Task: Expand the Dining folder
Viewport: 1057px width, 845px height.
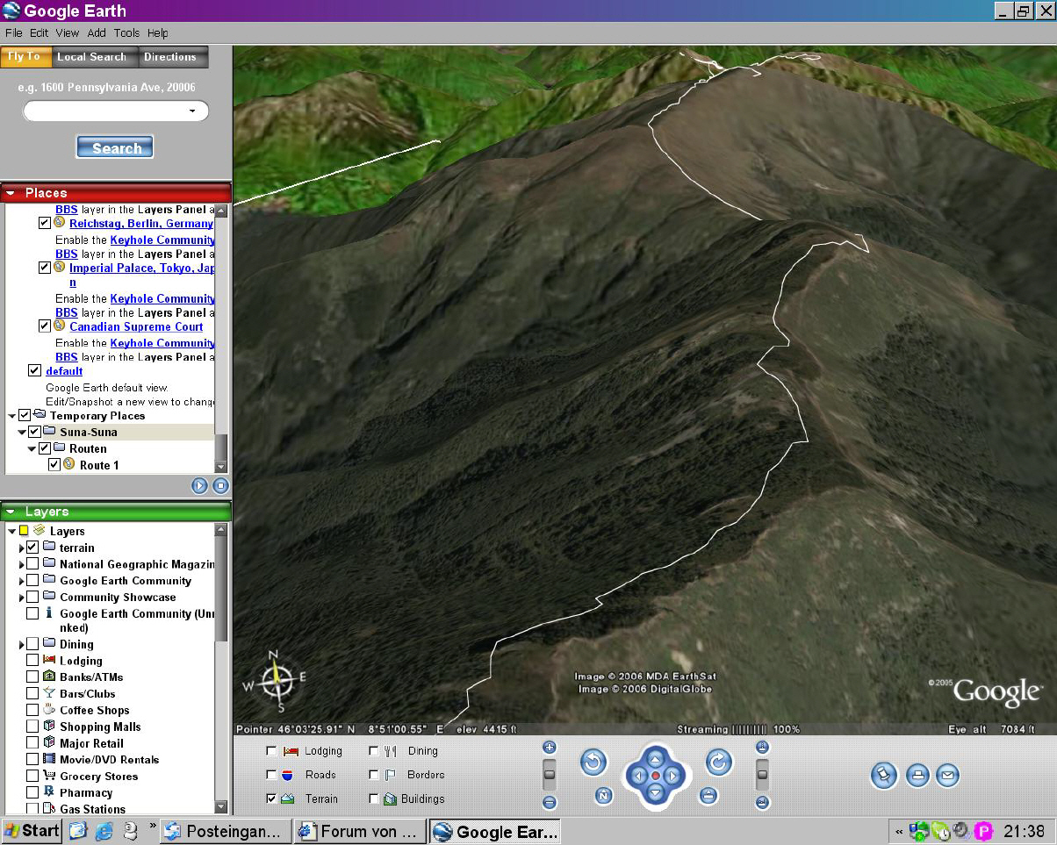Action: click(22, 644)
